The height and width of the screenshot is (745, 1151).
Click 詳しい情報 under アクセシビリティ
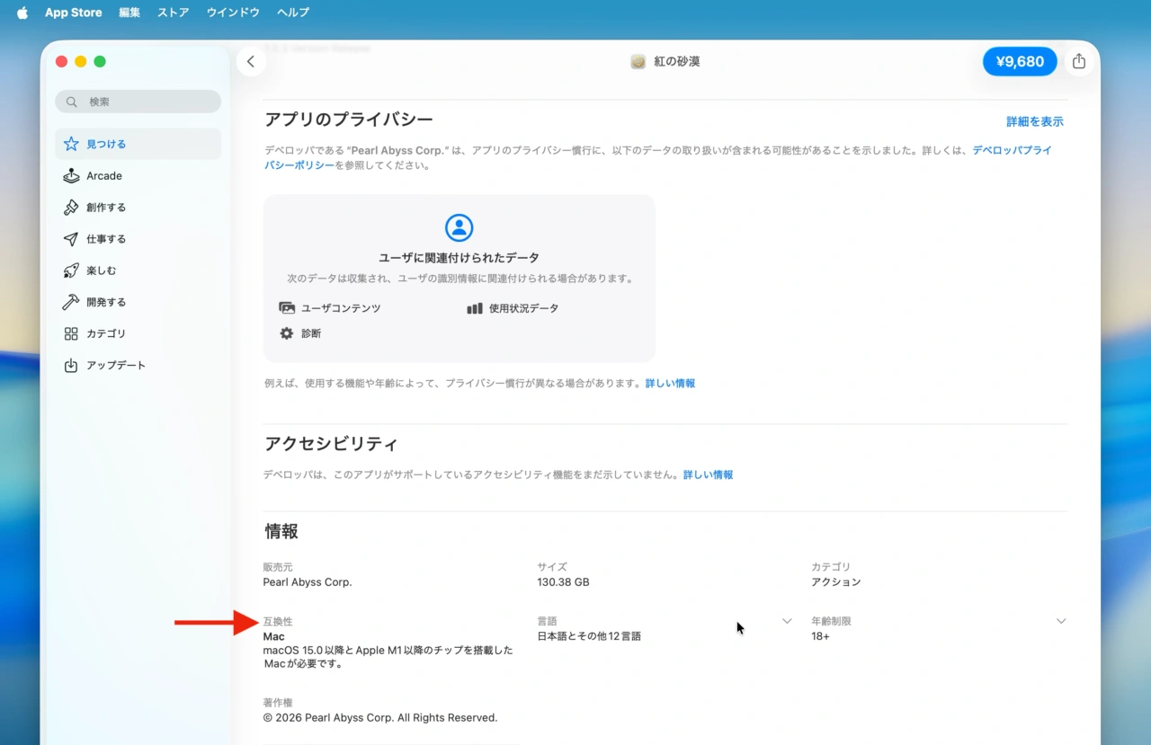point(708,474)
